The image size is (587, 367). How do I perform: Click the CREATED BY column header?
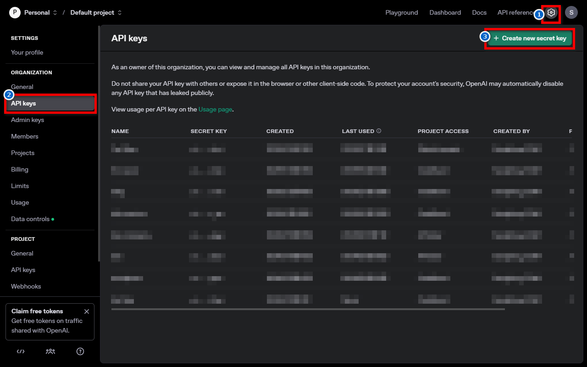click(511, 131)
